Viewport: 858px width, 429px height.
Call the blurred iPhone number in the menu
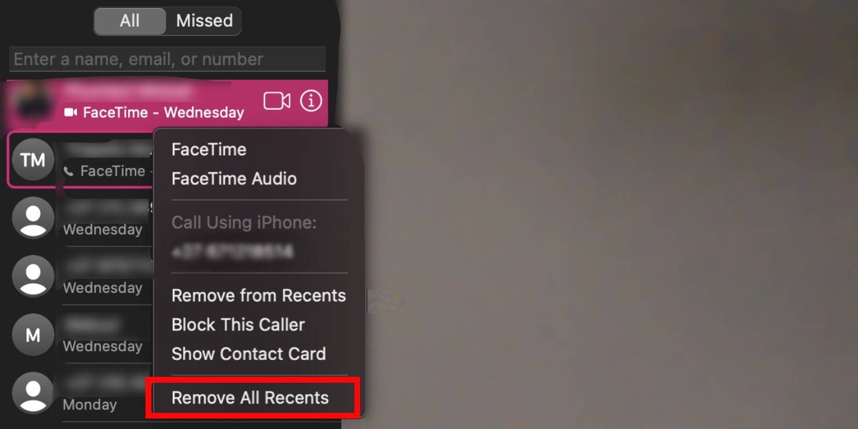[232, 252]
